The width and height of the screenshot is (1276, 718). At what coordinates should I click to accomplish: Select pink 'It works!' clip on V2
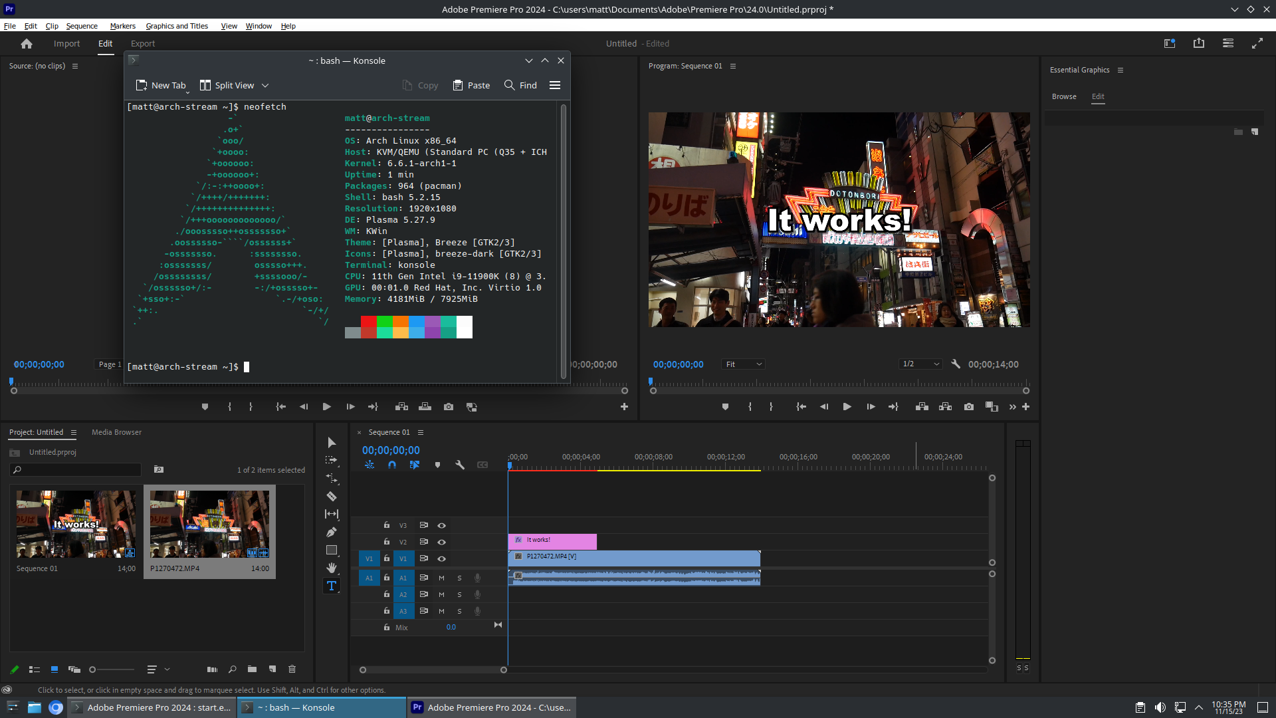tap(552, 541)
